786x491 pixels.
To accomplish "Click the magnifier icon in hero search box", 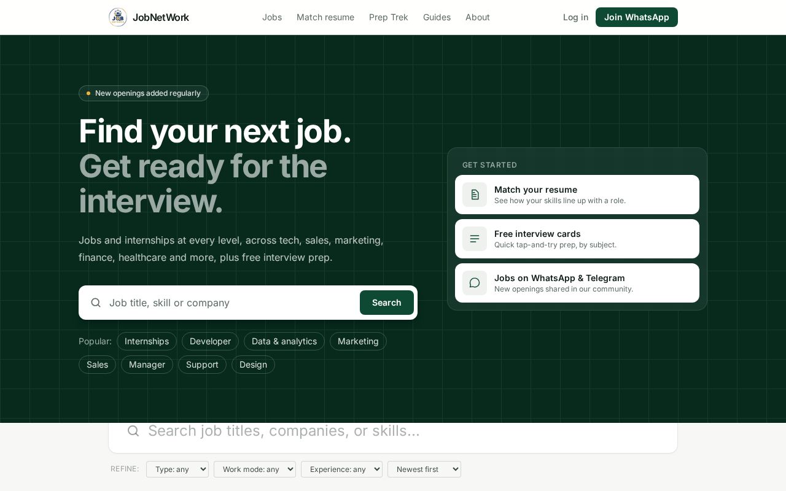I will [96, 303].
